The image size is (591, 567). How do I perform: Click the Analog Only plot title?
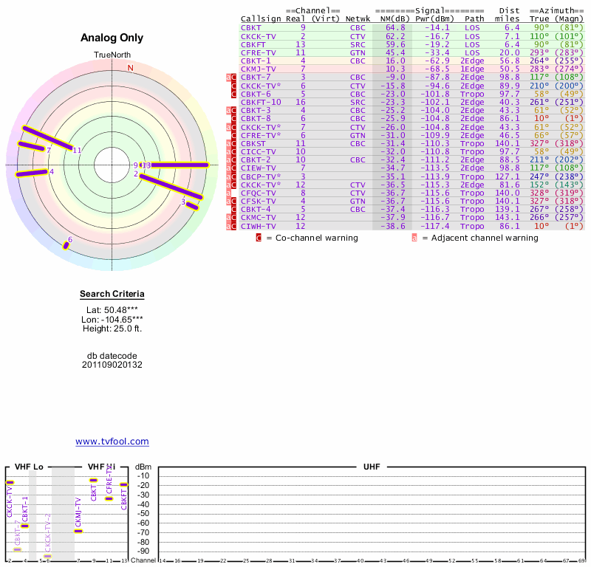(x=112, y=38)
